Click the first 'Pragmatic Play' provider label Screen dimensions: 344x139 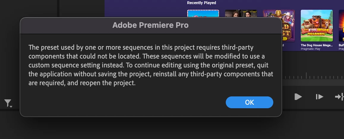(x=310, y=49)
